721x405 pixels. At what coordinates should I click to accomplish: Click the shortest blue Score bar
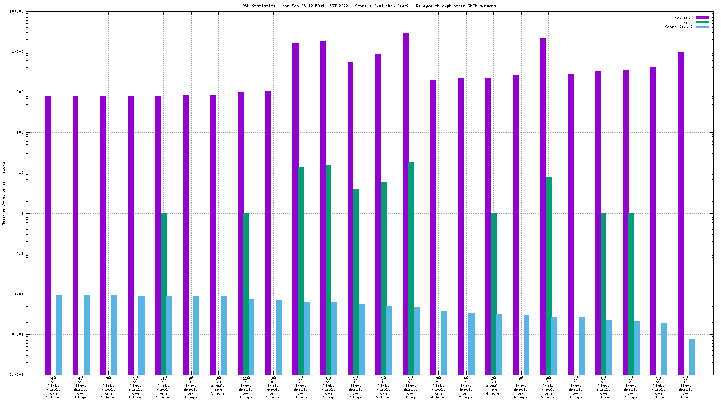click(691, 357)
